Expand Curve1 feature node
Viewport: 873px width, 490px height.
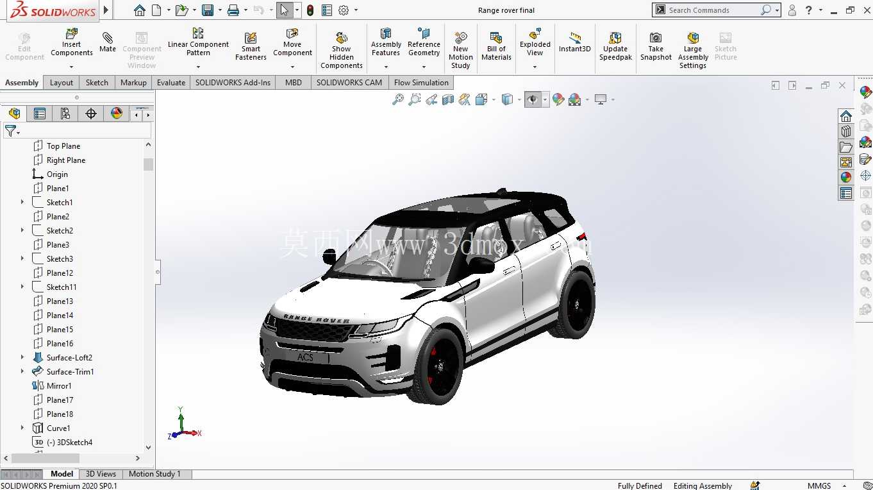[22, 428]
